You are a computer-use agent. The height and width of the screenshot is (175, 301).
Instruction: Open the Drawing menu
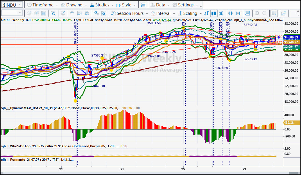pyautogui.click(x=71, y=5)
